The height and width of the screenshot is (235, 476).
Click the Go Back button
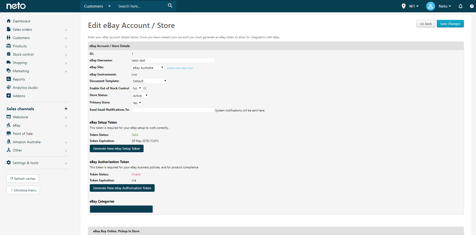426,24
